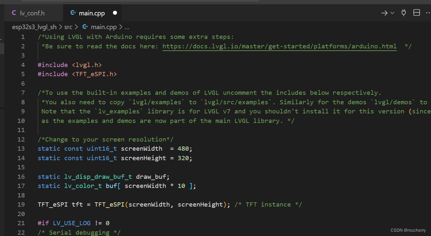This screenshot has width=431, height=236.
Task: Click the unsaved dot on main.cpp tab
Action: [115, 13]
